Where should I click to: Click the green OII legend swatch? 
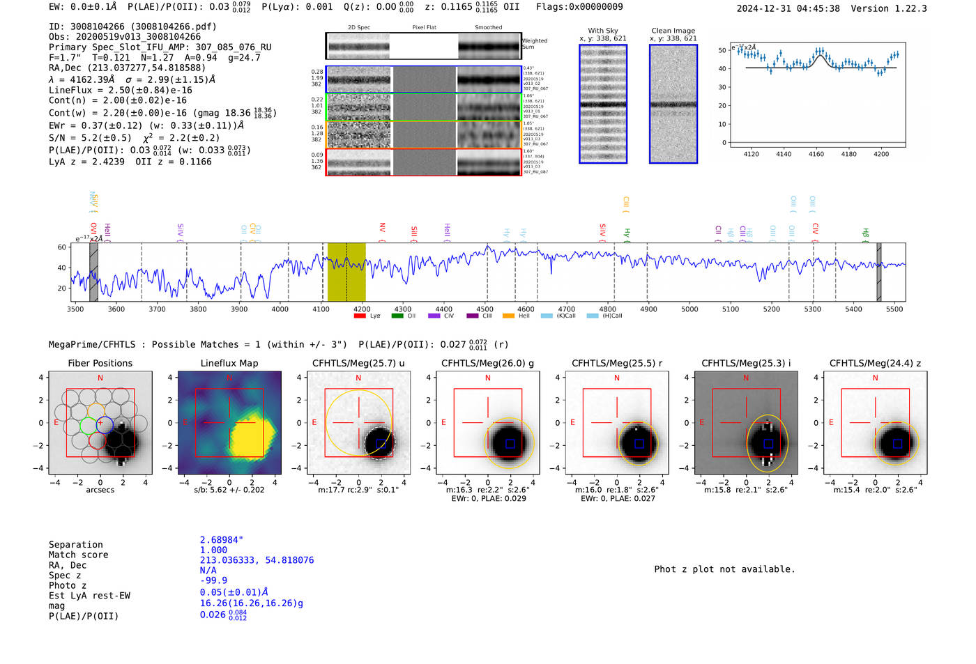397,316
